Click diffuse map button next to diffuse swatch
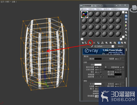The width and height of the screenshot is (137, 105). pos(103,59)
